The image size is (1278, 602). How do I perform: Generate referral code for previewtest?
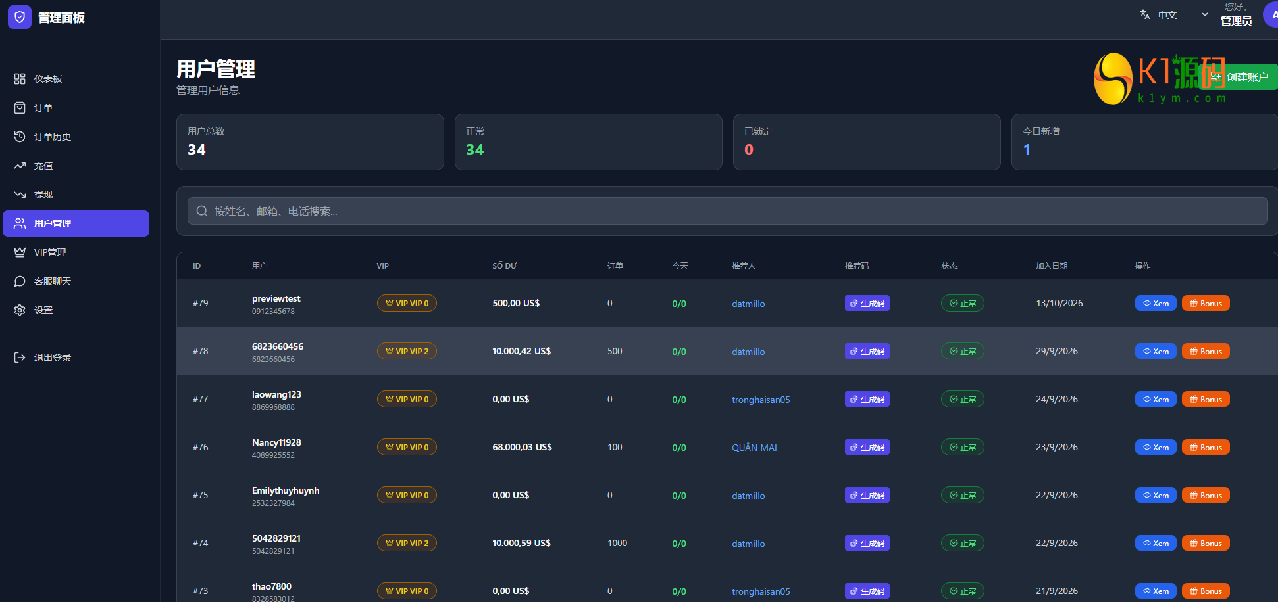tap(867, 303)
